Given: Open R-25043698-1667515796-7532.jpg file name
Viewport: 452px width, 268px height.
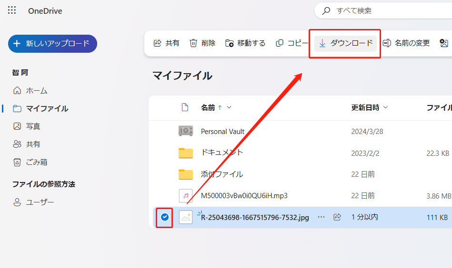Looking at the screenshot, I should (x=255, y=217).
